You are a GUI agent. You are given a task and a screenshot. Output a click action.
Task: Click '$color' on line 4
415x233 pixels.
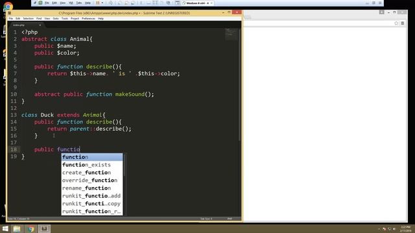[67, 53]
